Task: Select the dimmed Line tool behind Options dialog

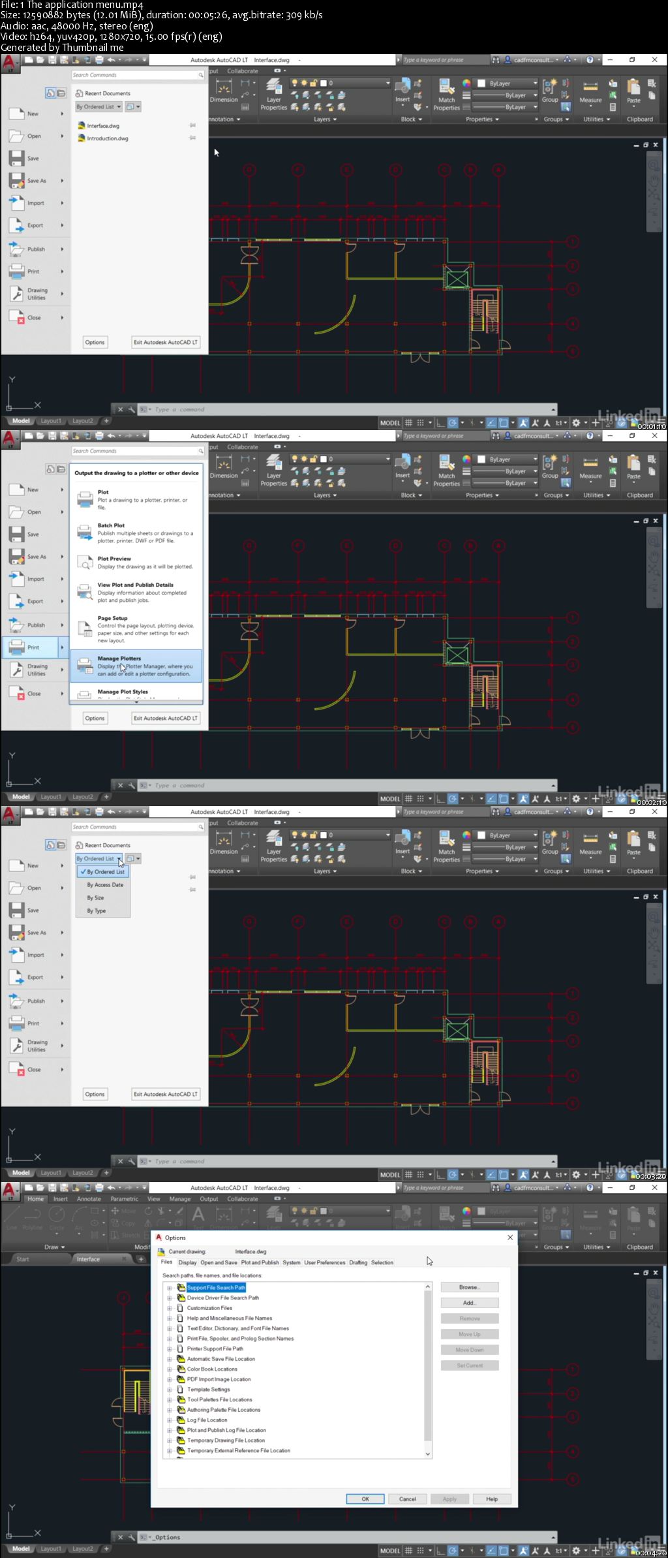Action: [x=12, y=1217]
